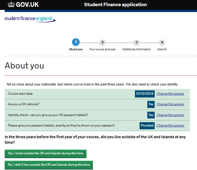Change the UK national answer

click(170, 104)
